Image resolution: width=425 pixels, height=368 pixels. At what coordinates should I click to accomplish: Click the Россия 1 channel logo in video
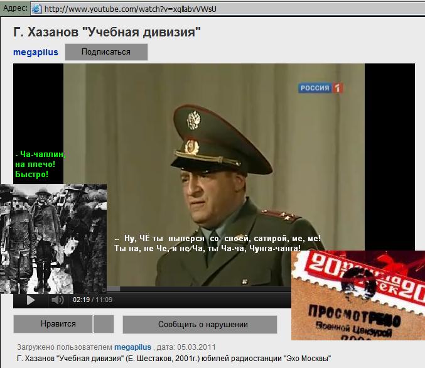pos(320,89)
